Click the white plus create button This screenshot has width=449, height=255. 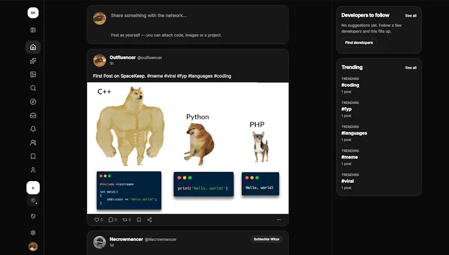point(33,188)
